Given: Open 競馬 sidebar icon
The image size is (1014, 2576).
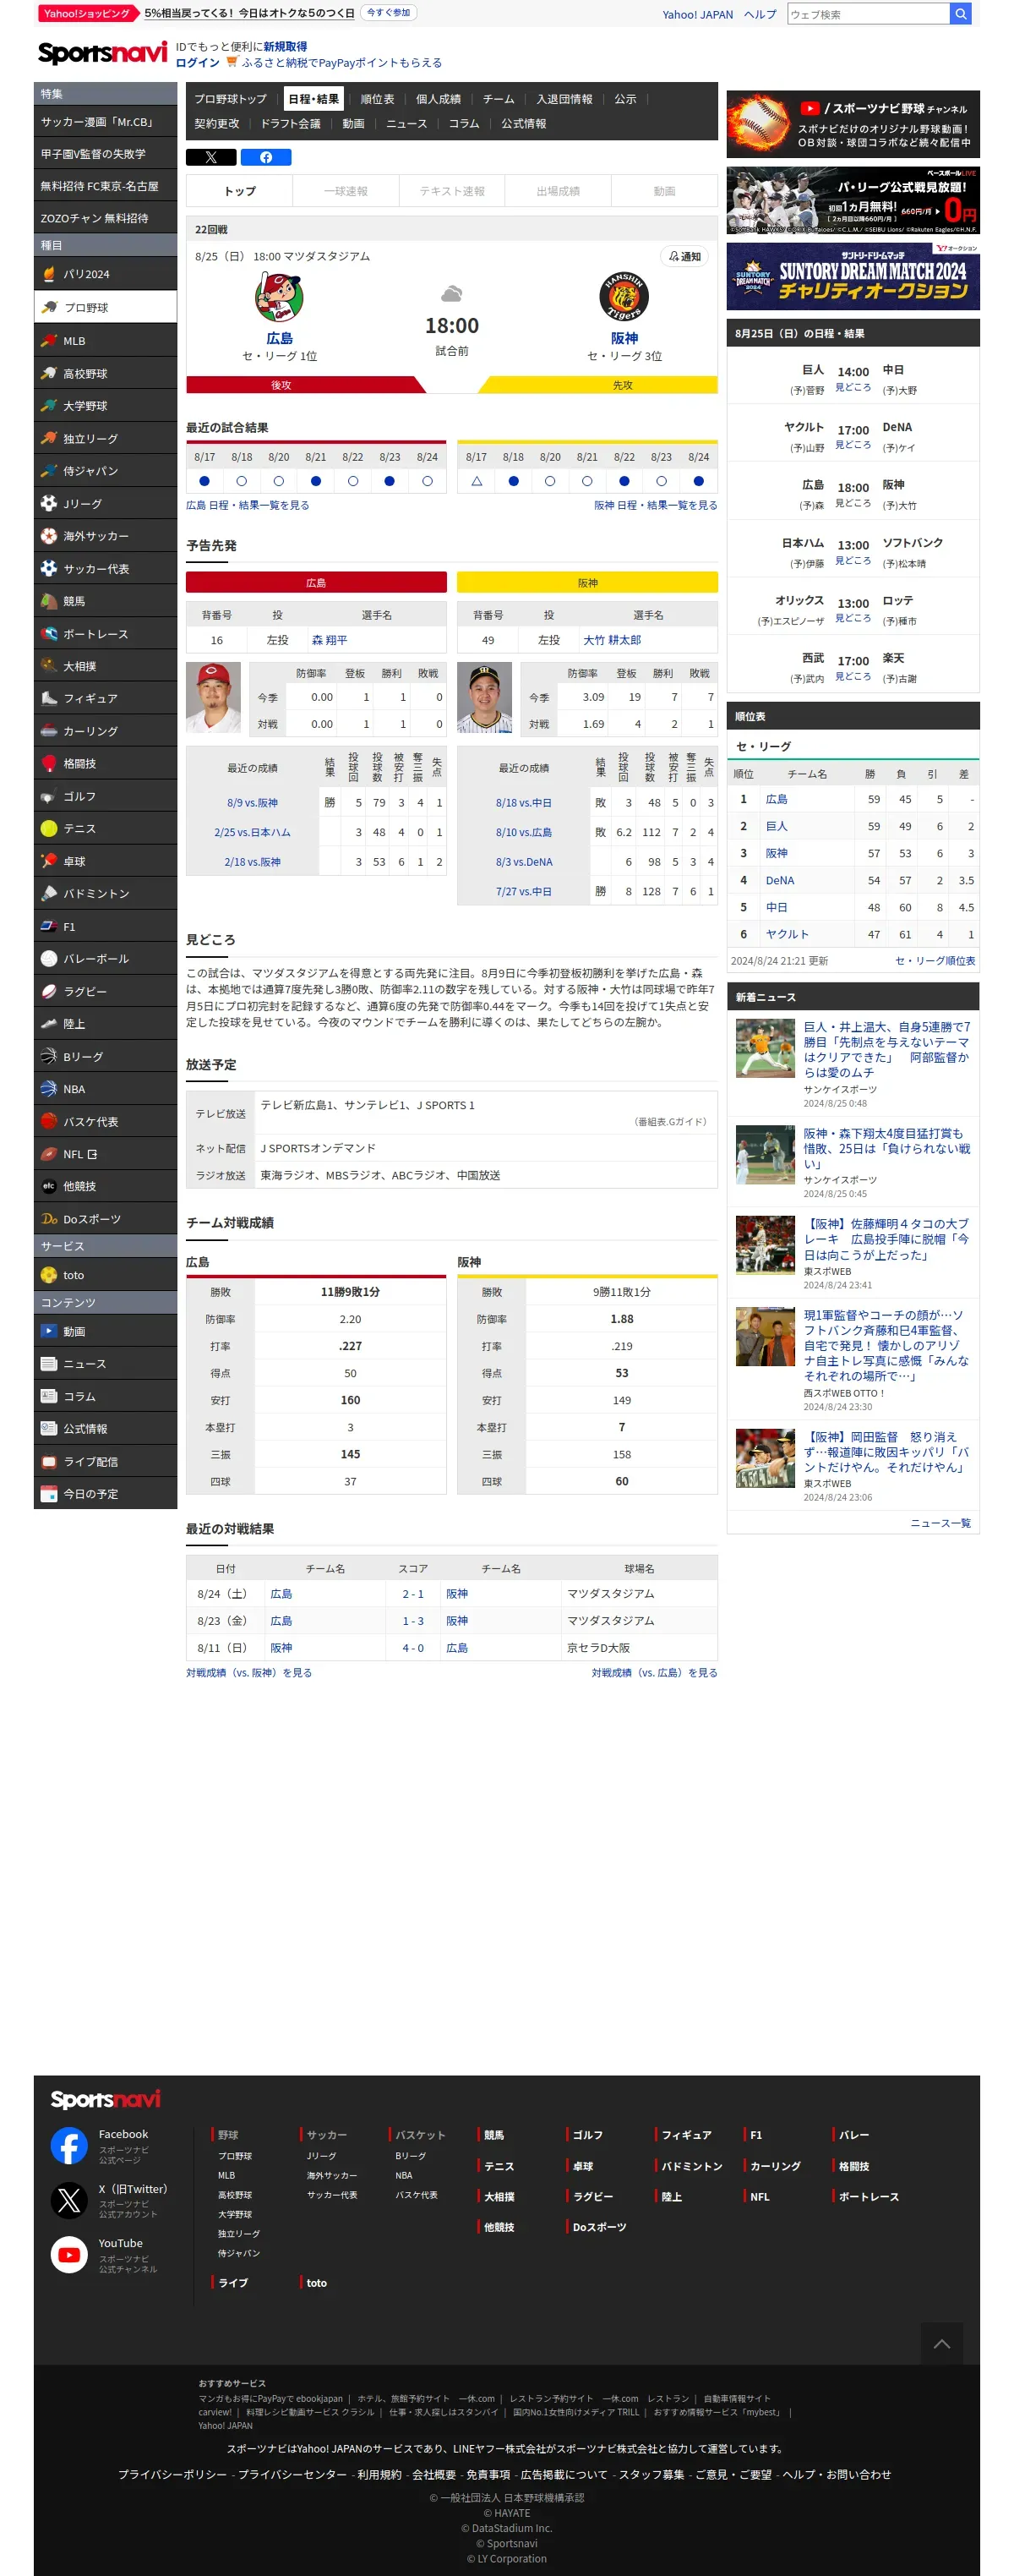Looking at the screenshot, I should tap(49, 601).
